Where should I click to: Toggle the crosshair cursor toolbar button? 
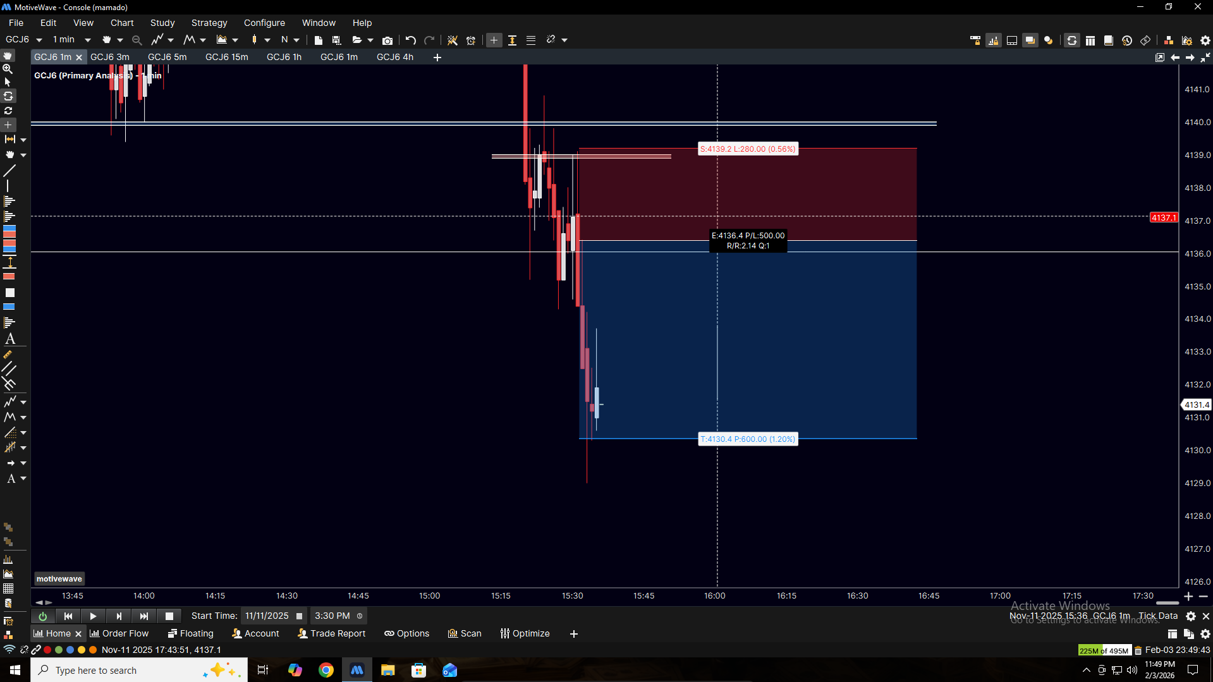494,40
